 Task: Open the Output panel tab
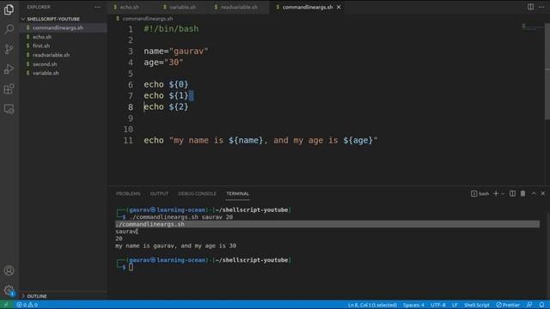click(159, 194)
